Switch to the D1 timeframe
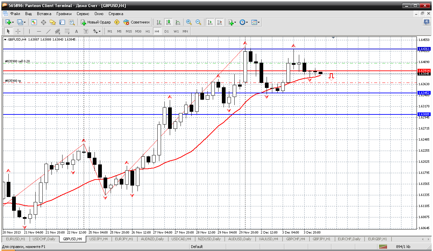Image resolution: width=433 pixels, height=251 pixels. coord(166,31)
